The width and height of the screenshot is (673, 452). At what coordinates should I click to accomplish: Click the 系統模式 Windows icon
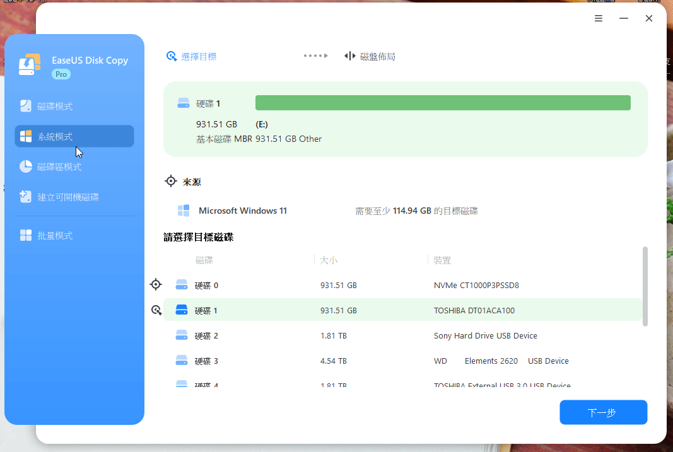point(26,136)
